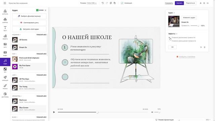Click the purple Download button

(x=179, y=3)
